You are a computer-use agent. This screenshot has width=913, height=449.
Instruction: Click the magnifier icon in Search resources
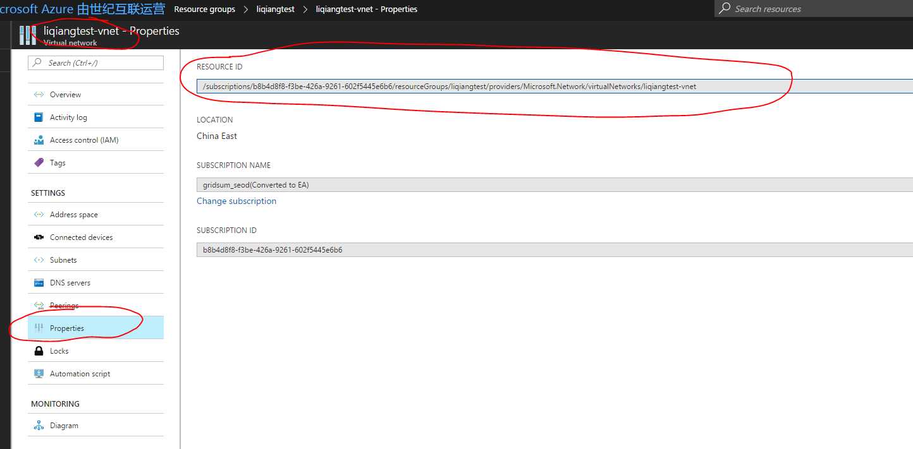coord(725,8)
